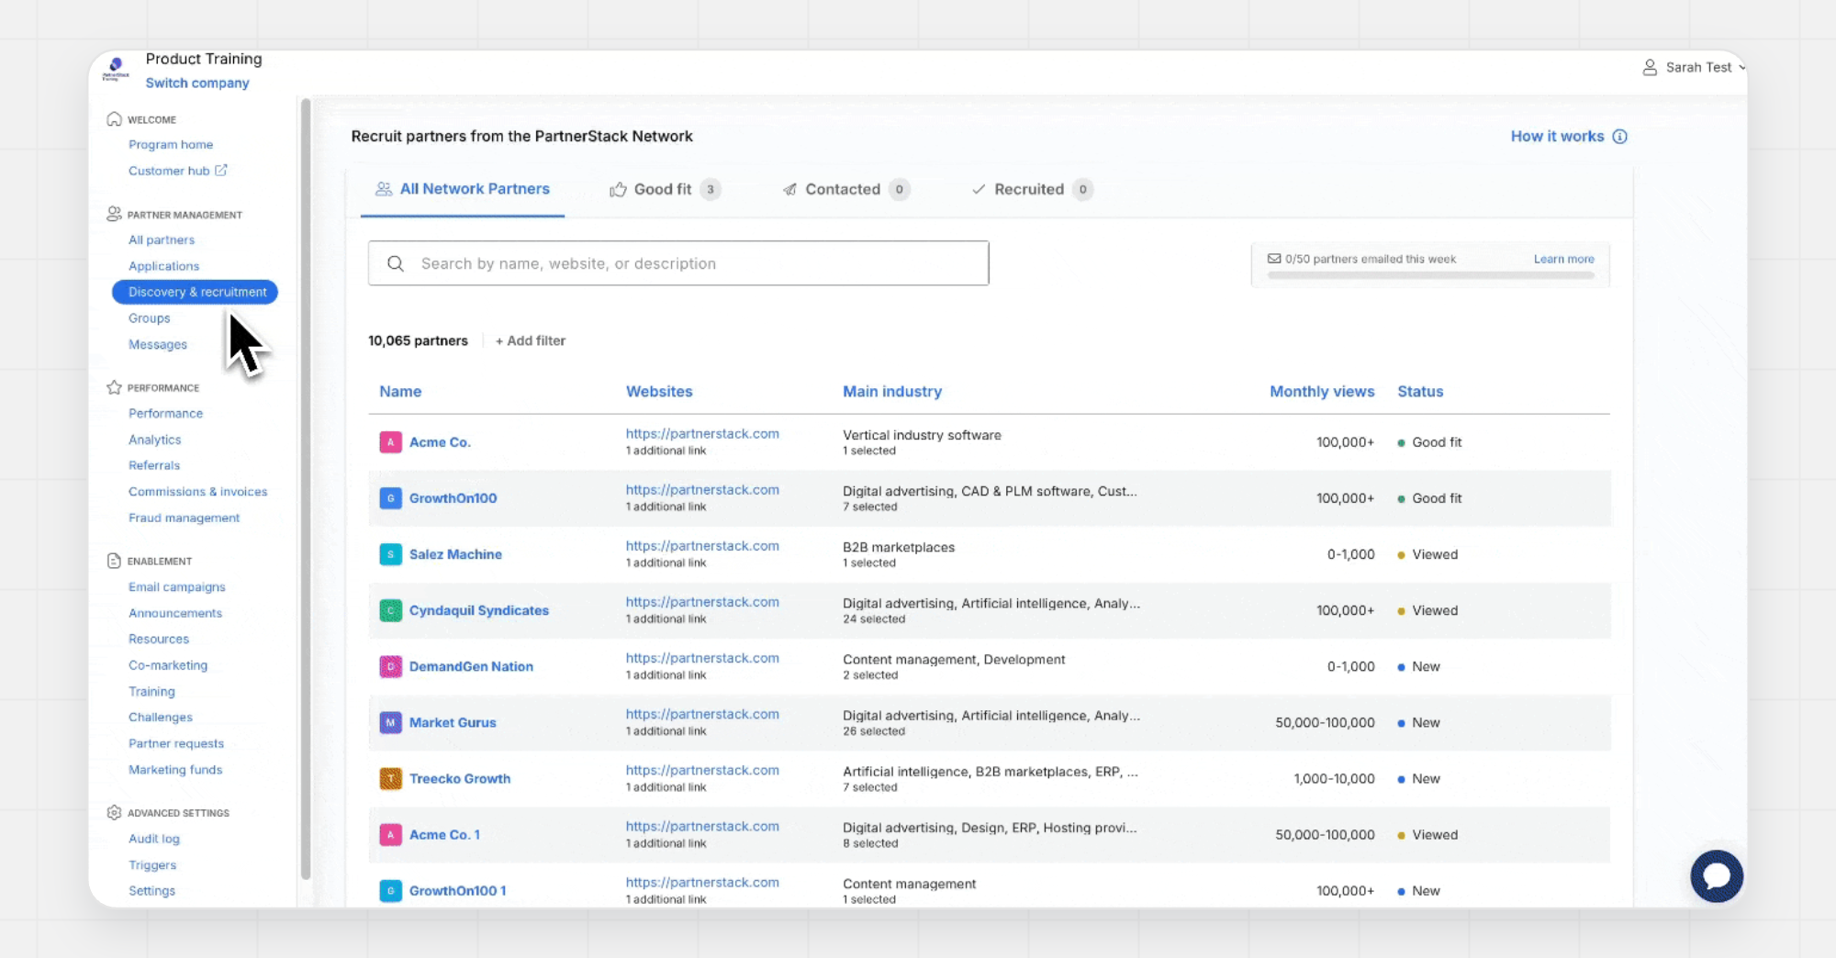Click the Performance star icon
The width and height of the screenshot is (1836, 958).
coord(114,387)
